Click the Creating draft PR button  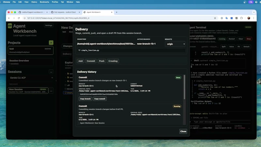pyautogui.click(x=113, y=61)
